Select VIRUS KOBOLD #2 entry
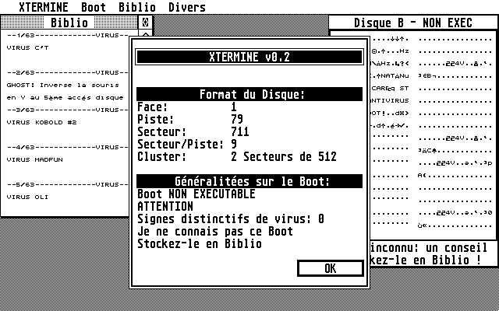499x311 pixels. (x=41, y=123)
